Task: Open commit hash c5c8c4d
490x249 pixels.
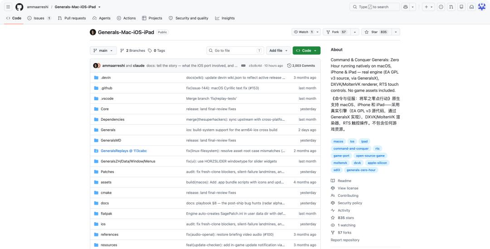Action: pyautogui.click(x=255, y=66)
